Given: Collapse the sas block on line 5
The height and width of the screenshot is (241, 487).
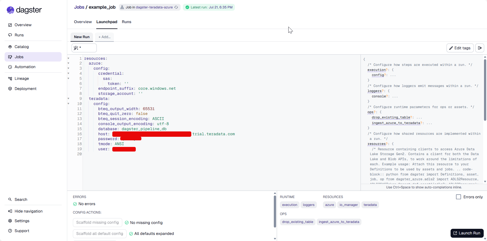Looking at the screenshot, I should click(69, 79).
